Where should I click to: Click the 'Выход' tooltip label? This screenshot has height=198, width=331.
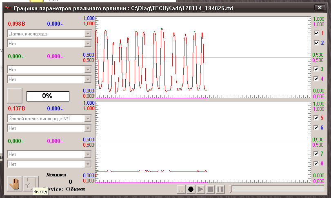[40, 191]
